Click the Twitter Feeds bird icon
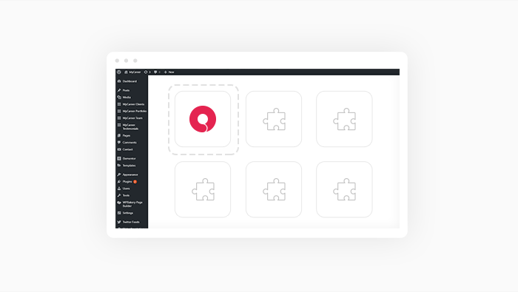Image resolution: width=518 pixels, height=292 pixels. pos(119,222)
